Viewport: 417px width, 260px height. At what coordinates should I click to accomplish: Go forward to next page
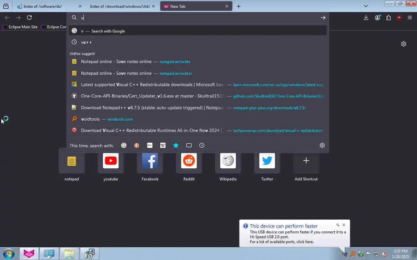[x=18, y=18]
